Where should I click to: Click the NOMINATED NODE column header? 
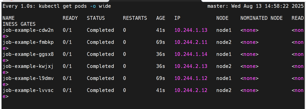[x=262, y=18]
